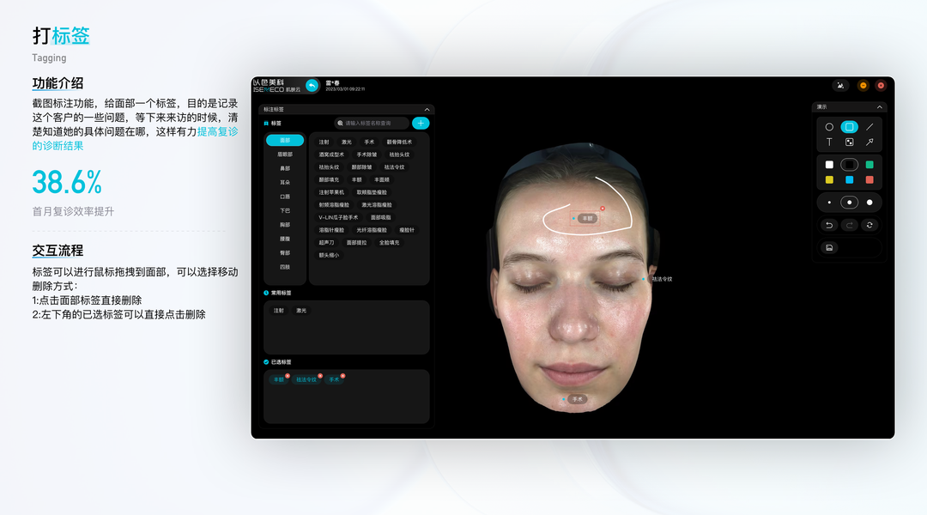Screen dimensions: 927x515
Task: Select the mosaic blur tool
Action: (x=850, y=142)
